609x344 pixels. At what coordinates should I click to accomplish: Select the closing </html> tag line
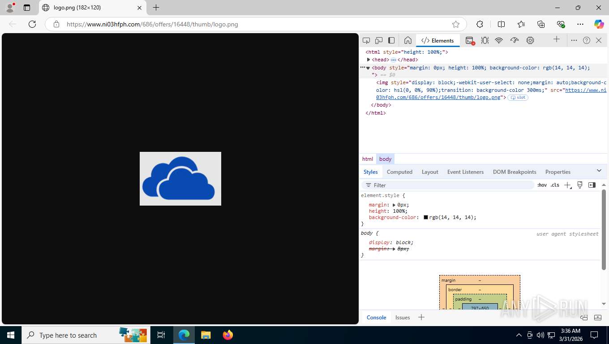pos(376,113)
